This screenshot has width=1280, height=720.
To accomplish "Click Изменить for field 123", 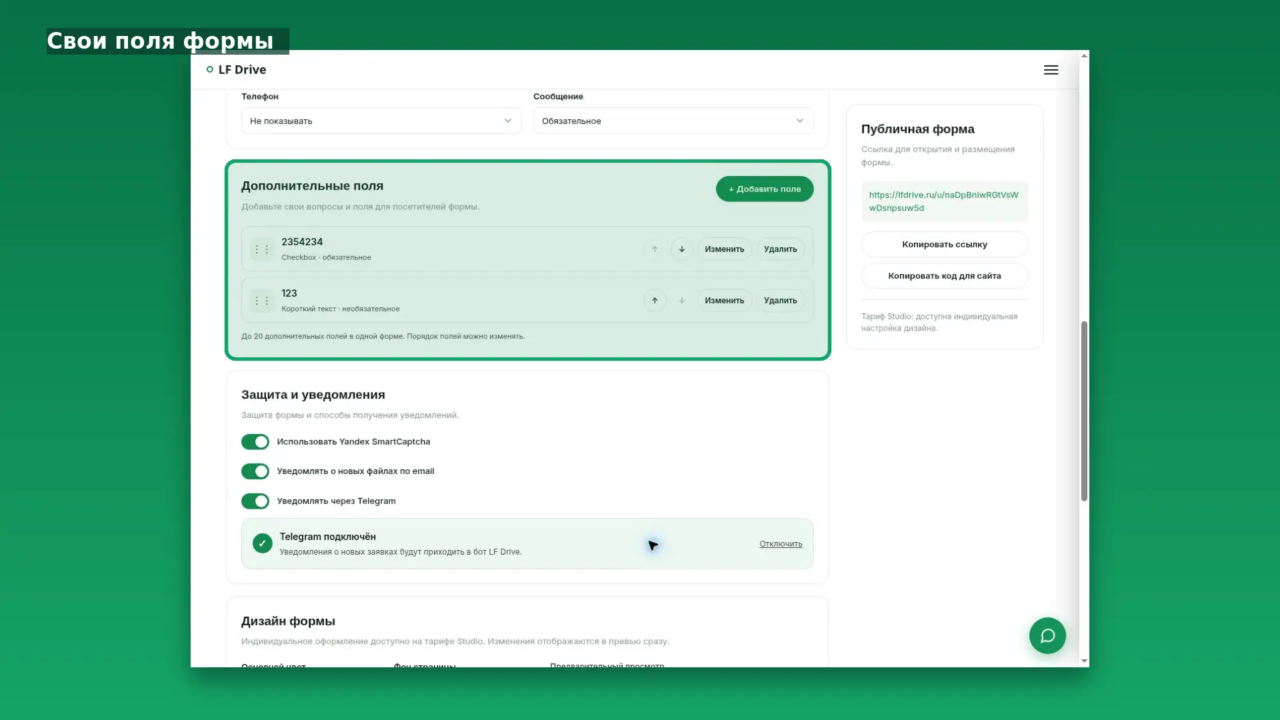I will (725, 301).
